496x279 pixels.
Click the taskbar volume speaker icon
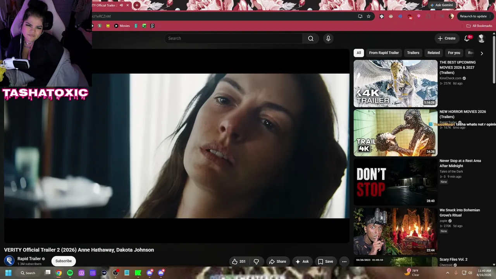click(470, 273)
